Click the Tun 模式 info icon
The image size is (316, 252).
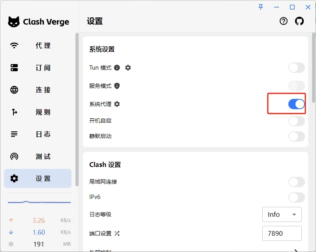click(x=117, y=68)
